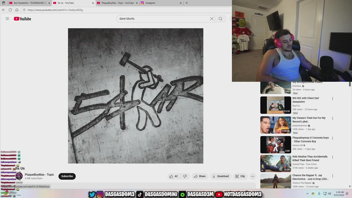Close the Earl Sweatshirt TOURMALINE tab

point(49,3)
